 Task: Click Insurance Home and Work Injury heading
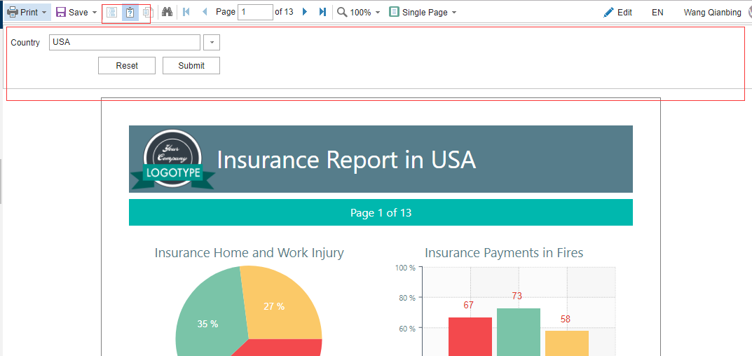tap(249, 253)
